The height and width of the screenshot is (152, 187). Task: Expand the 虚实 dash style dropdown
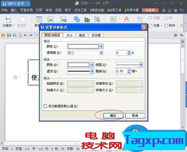click(x=92, y=71)
